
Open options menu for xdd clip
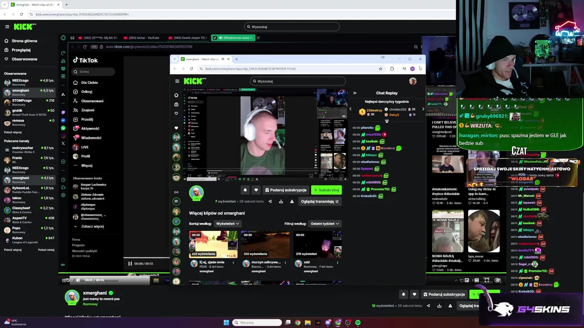pos(338,262)
